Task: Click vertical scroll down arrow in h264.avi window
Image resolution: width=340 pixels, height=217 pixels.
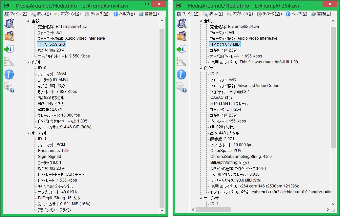Action: click(x=333, y=204)
